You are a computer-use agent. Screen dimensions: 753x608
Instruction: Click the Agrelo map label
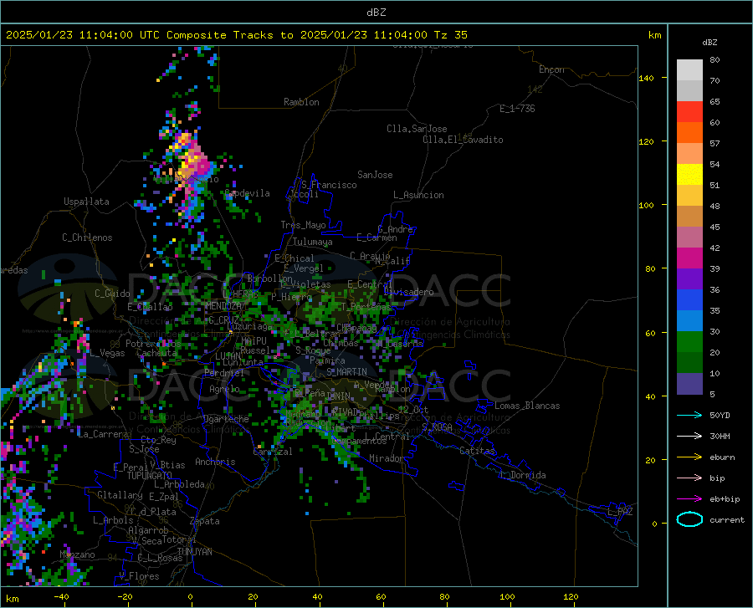224,389
